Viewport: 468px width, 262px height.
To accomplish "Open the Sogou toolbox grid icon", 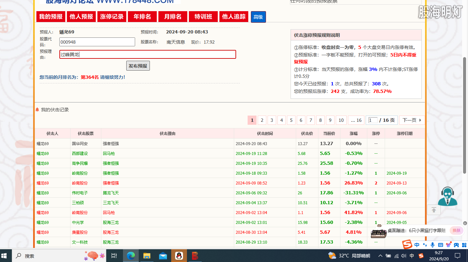I will [x=464, y=245].
